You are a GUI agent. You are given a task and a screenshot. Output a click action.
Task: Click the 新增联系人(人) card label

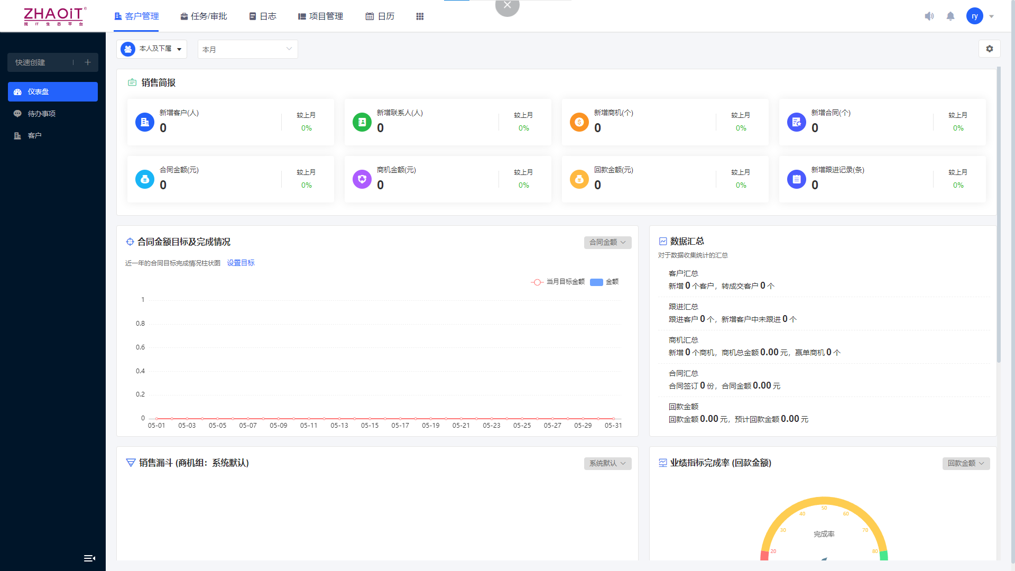point(400,113)
